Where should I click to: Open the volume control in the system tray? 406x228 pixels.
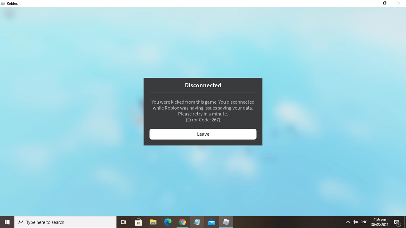[355, 222]
